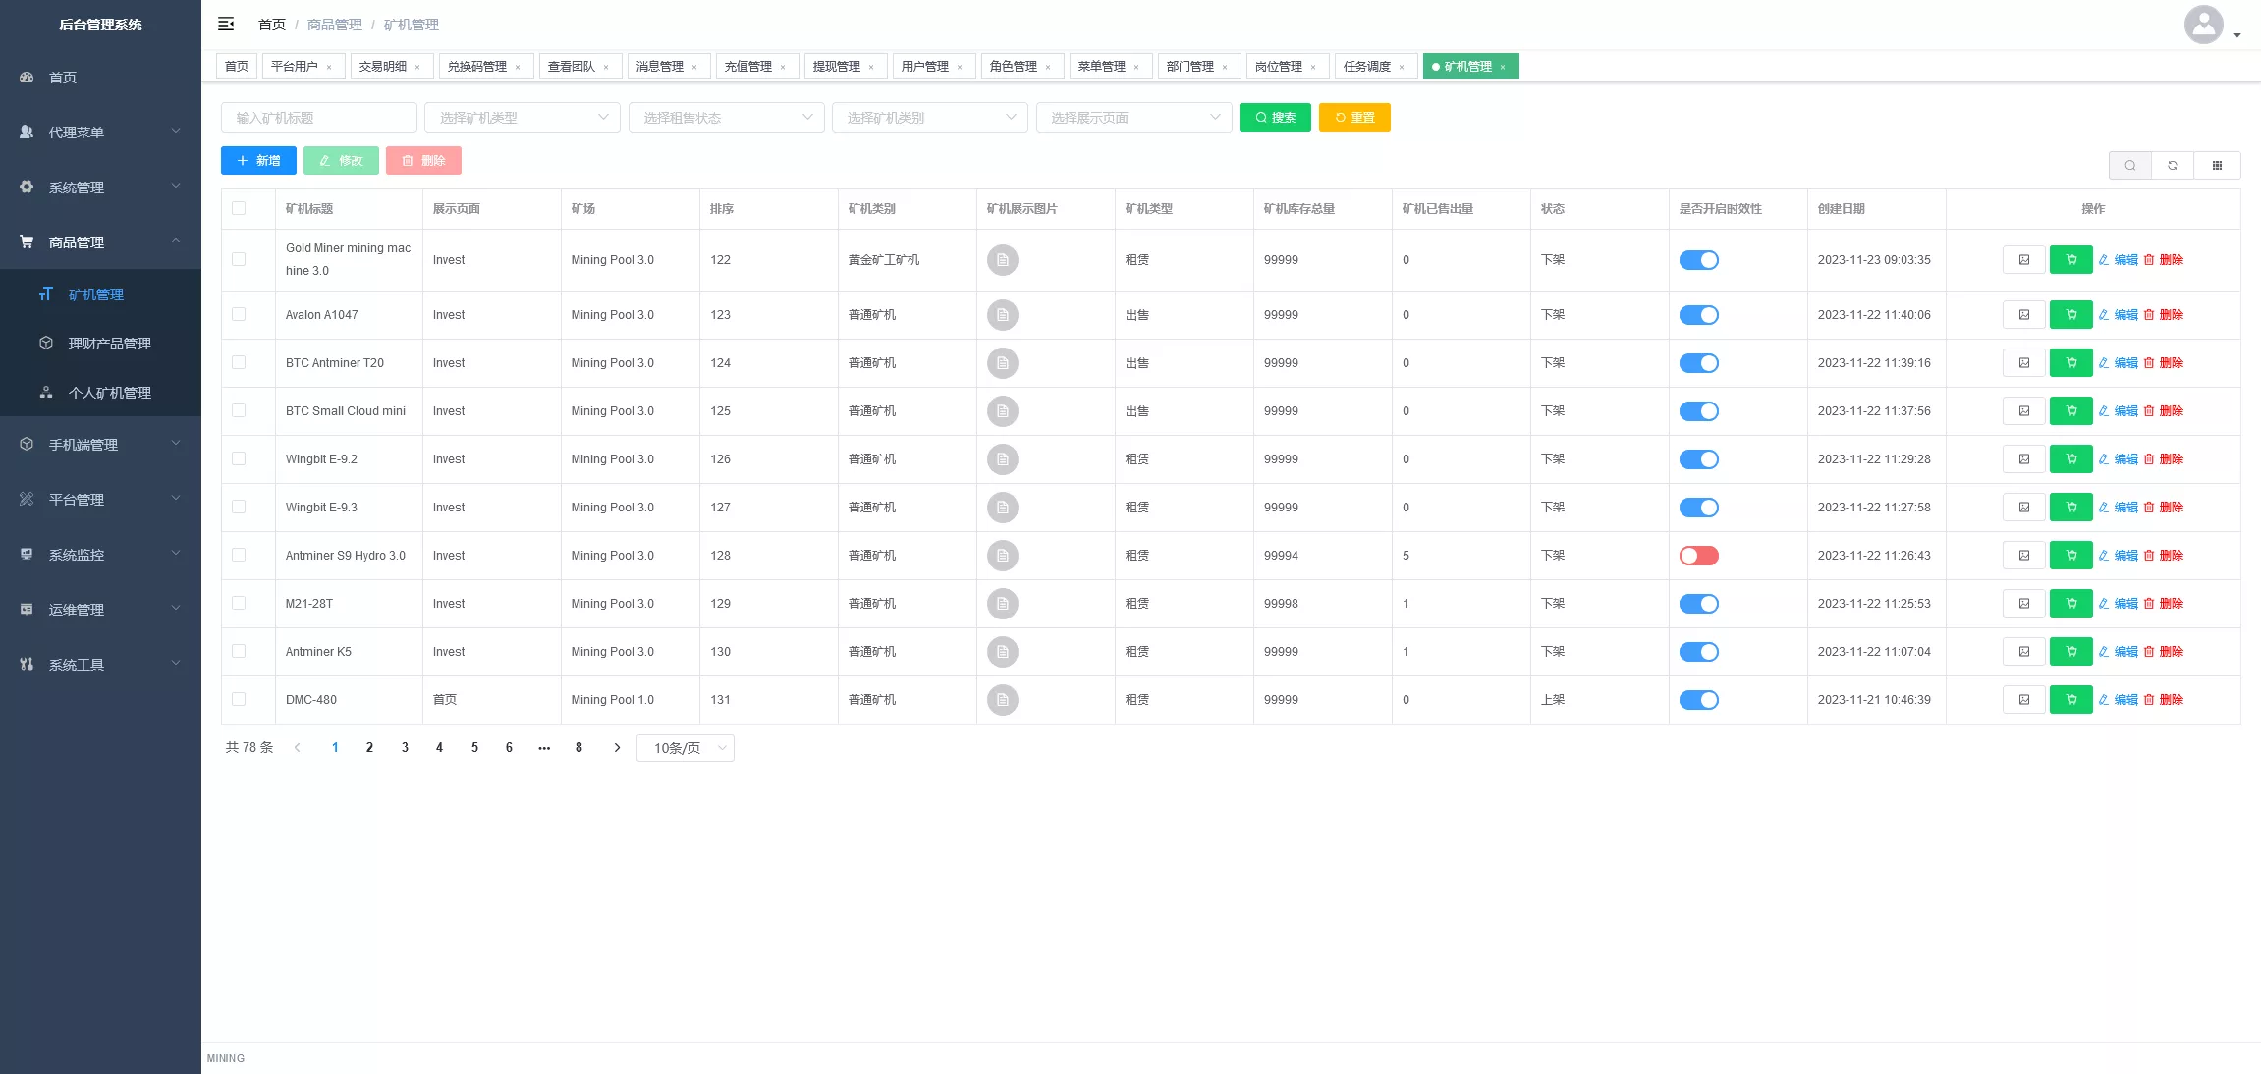Check the select-all header checkbox
This screenshot has height=1074, width=2261.
239,208
